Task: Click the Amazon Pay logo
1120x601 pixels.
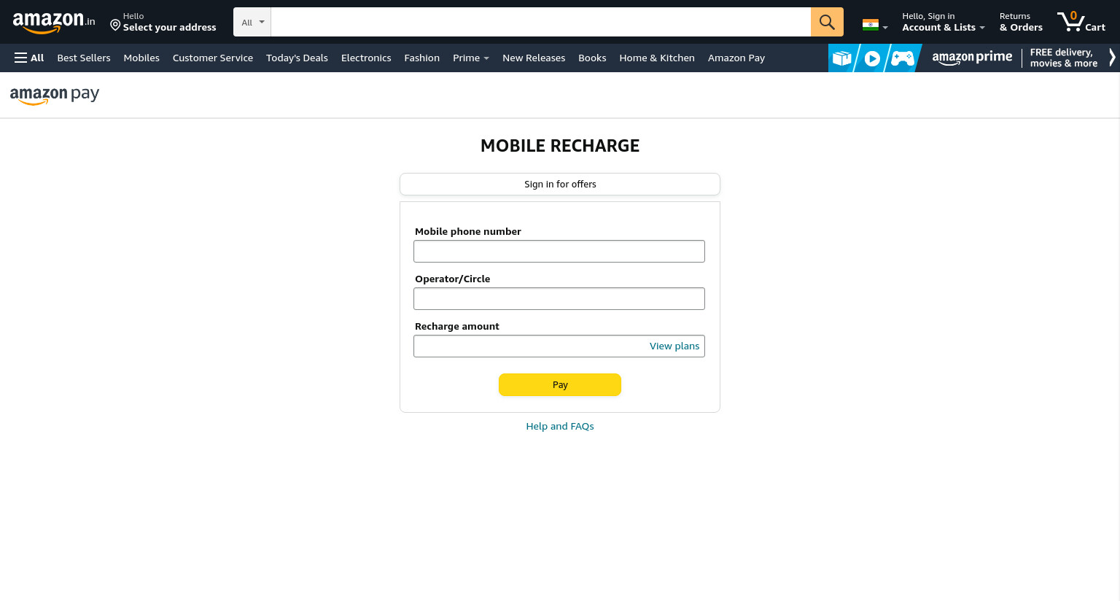Action: point(55,95)
